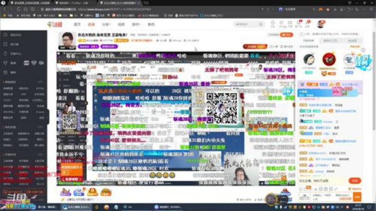Click the red-circle contributor avatar
The image size is (376, 211).
(329, 59)
